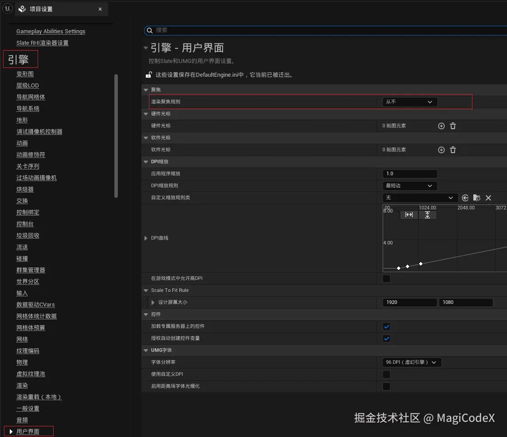Open 层级LOD settings
This screenshot has width=507, height=437.
pyautogui.click(x=27, y=86)
